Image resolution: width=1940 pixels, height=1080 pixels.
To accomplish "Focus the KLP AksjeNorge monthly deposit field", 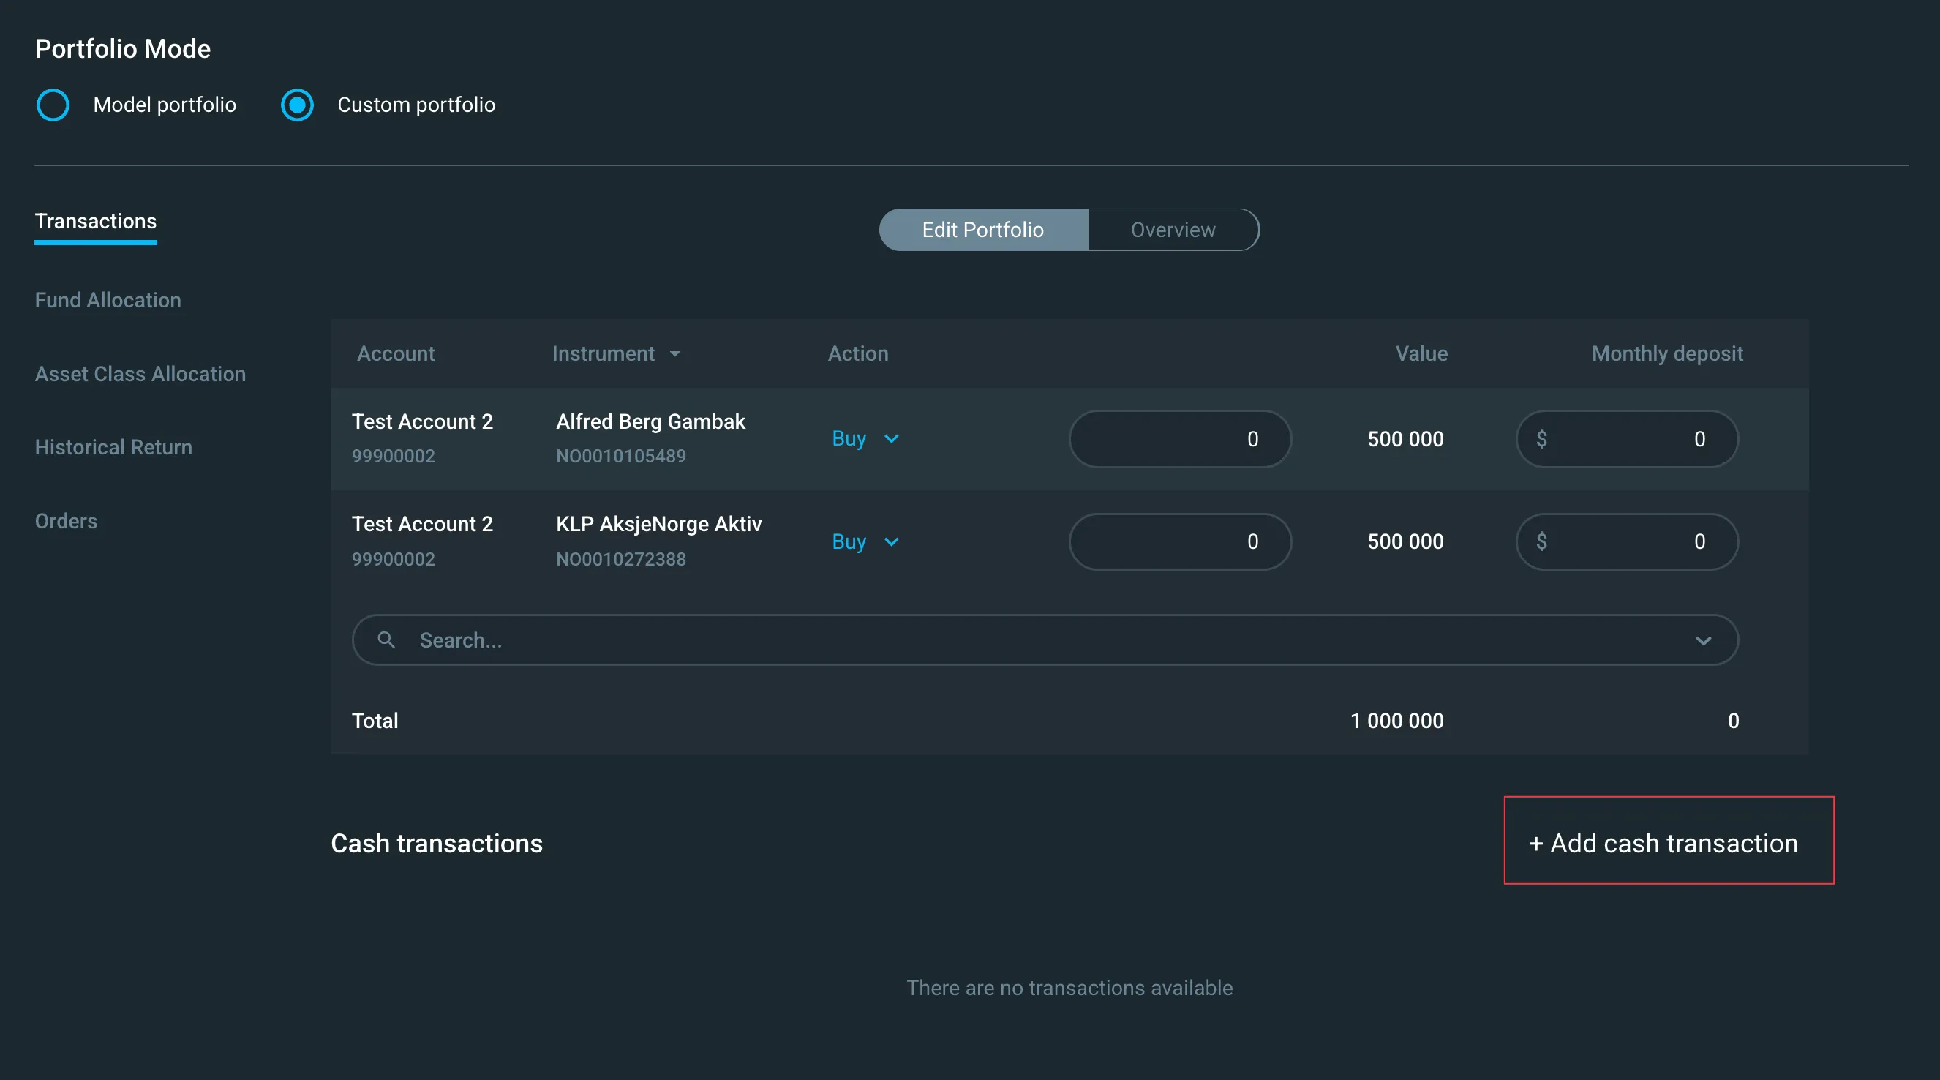I will [x=1627, y=541].
